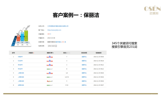Open the keyword link in row 5
The width and height of the screenshot is (161, 101).
pos(21,73)
